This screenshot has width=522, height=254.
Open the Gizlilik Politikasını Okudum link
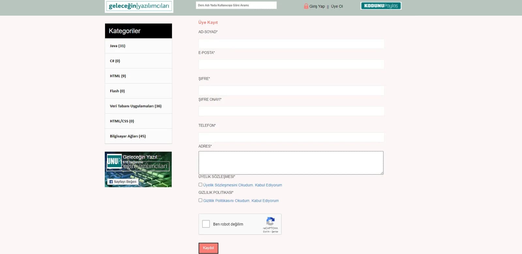coord(241,201)
